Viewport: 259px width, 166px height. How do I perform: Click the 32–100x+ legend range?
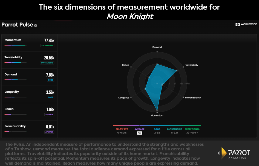(192, 133)
